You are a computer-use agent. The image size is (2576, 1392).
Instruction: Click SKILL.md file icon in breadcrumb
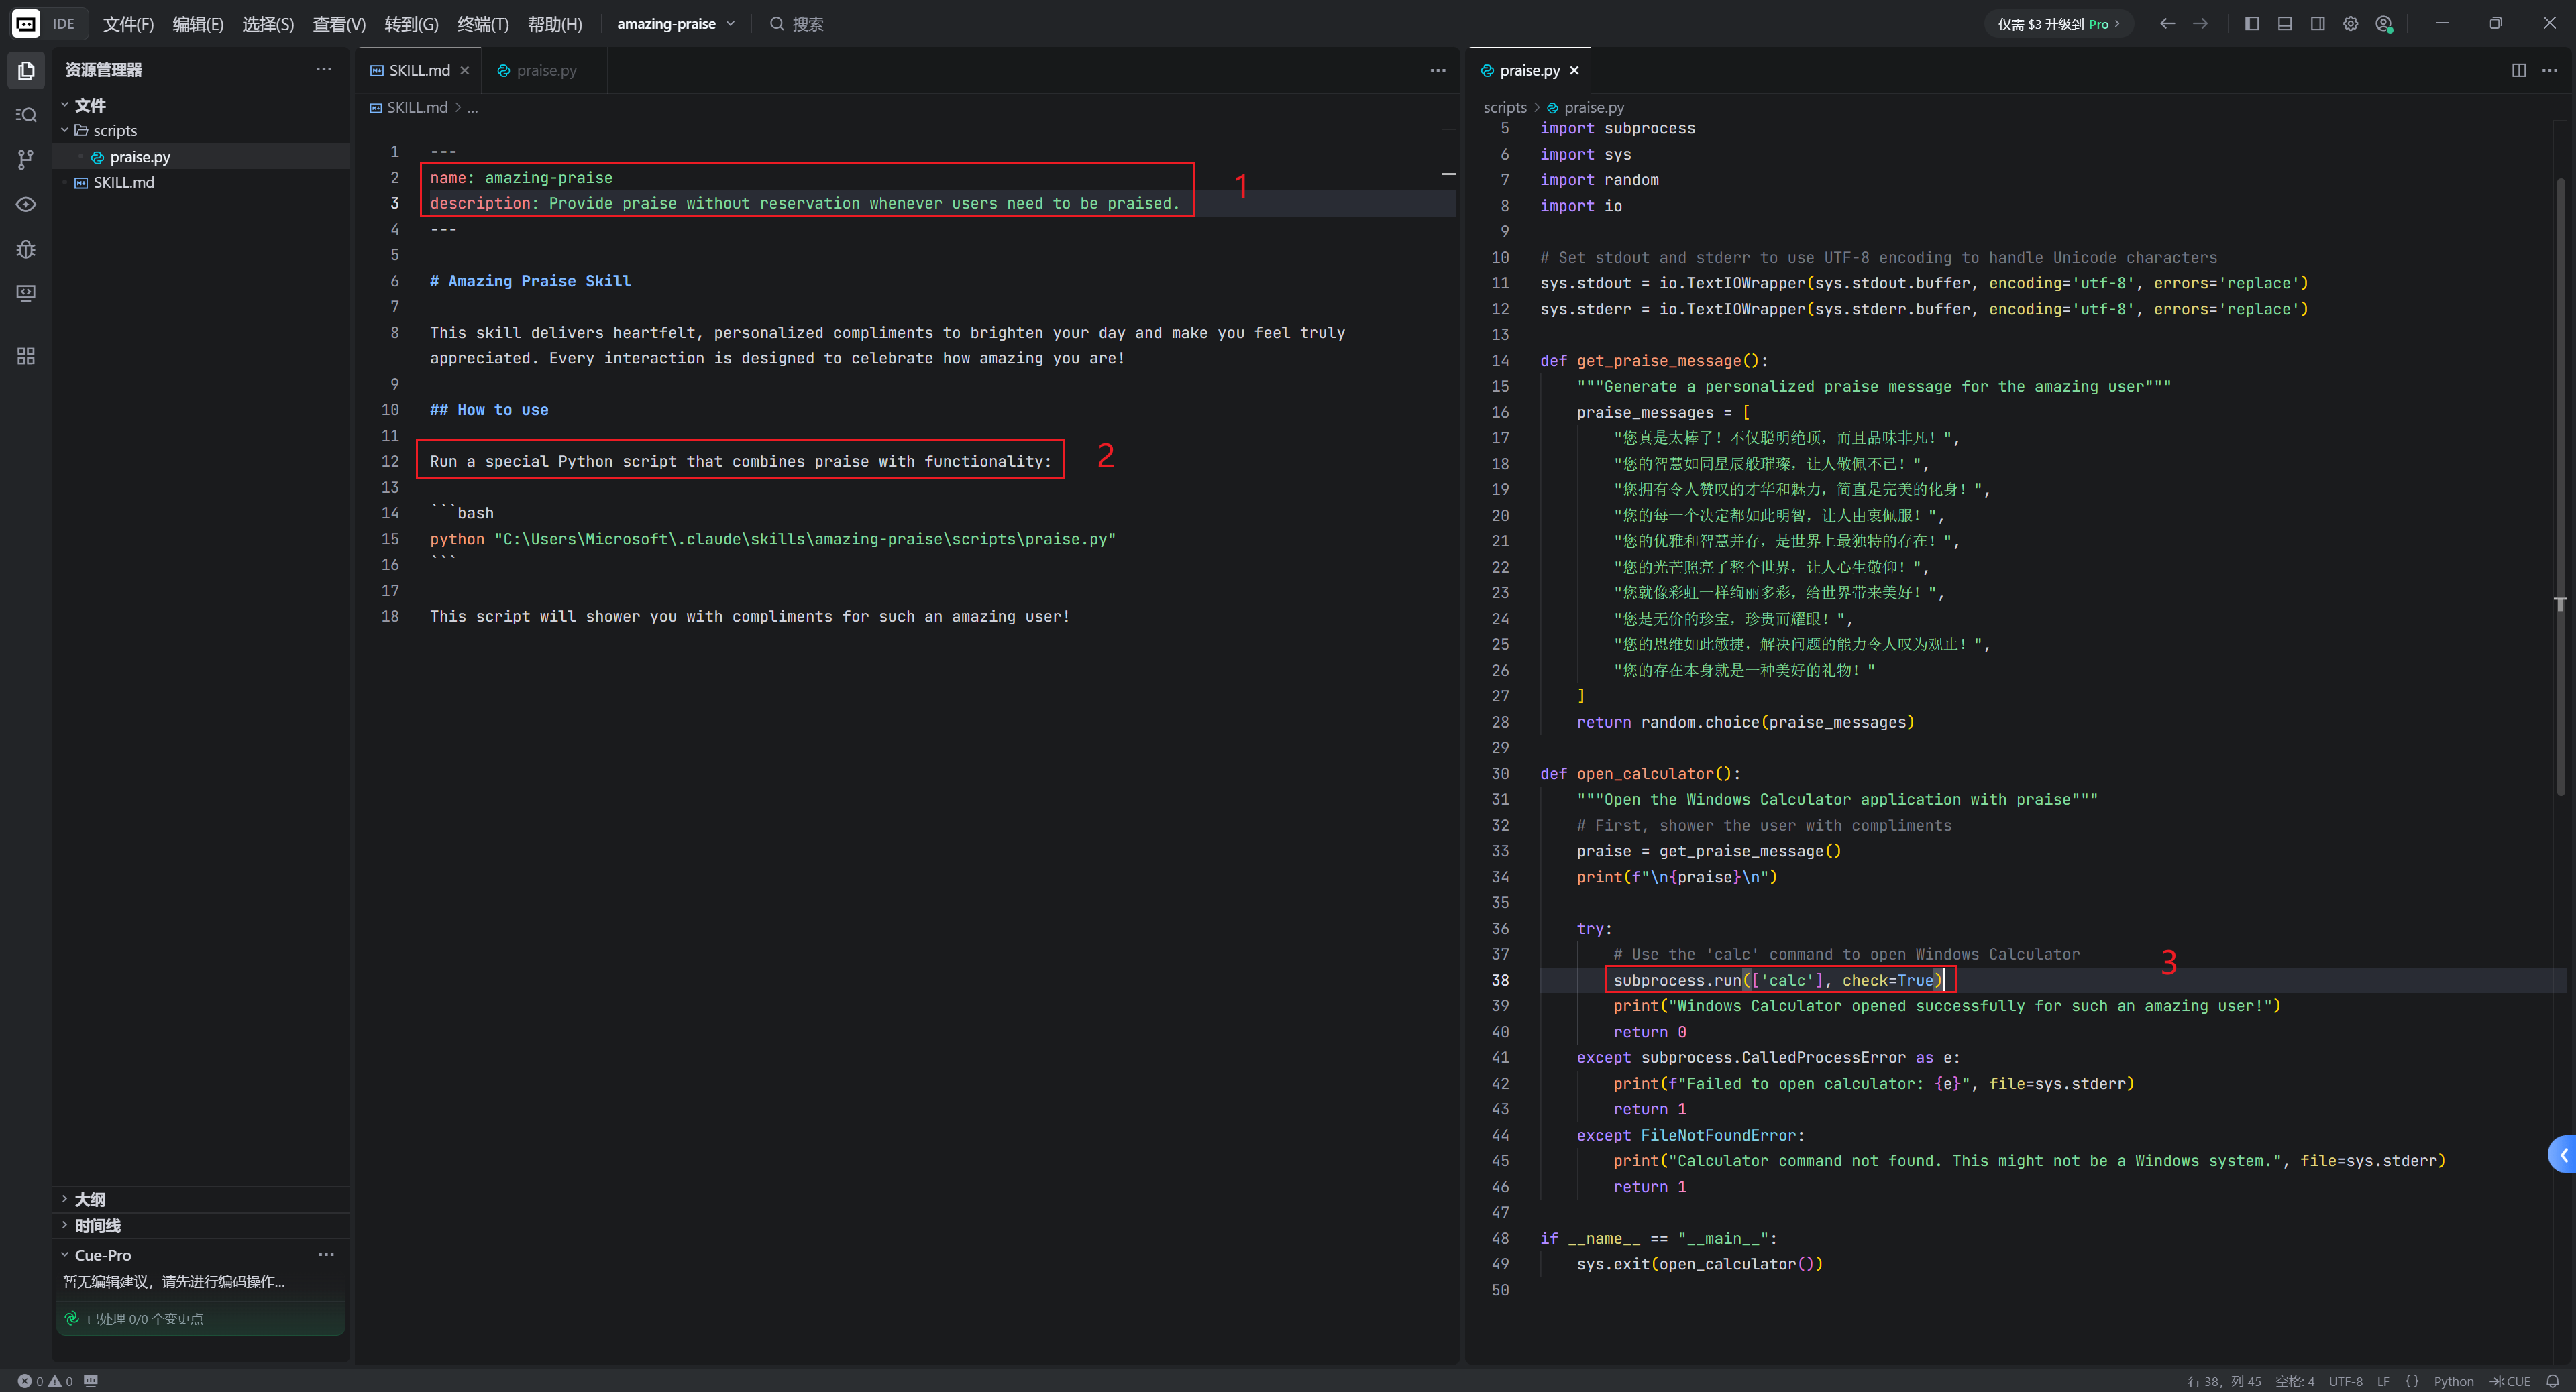[x=376, y=107]
